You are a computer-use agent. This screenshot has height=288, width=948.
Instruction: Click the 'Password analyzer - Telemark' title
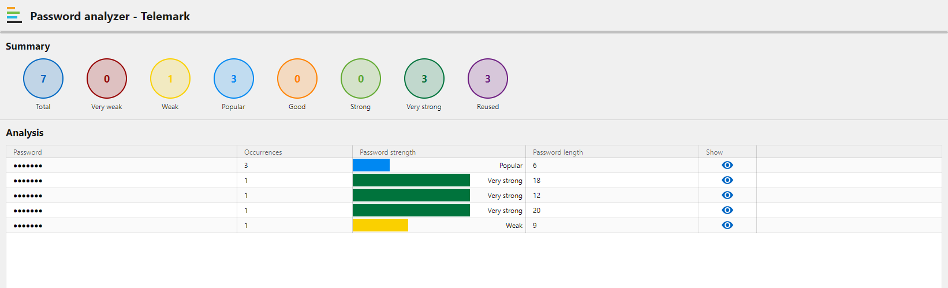coord(110,16)
